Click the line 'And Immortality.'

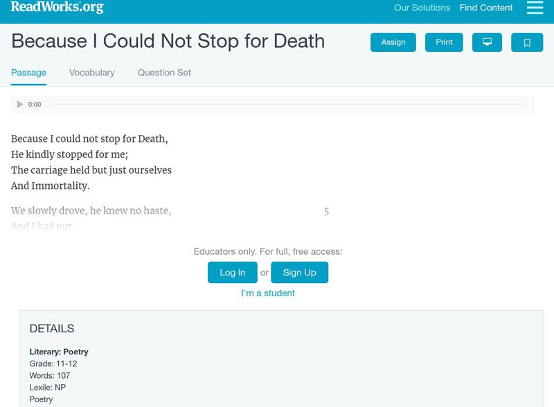[x=50, y=186]
